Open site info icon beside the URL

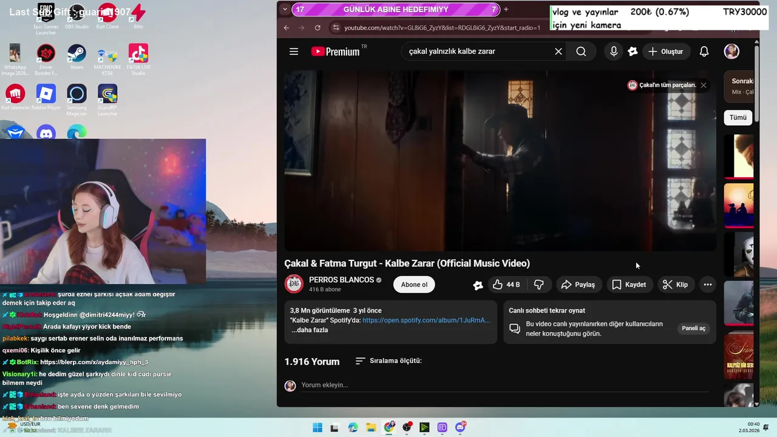[335, 28]
